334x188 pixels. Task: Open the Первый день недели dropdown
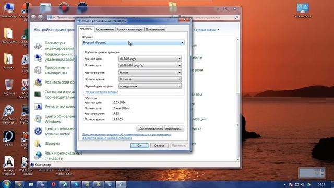pos(150,86)
